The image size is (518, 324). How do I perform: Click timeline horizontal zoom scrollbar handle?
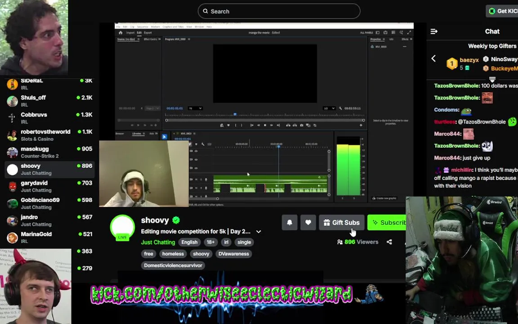pyautogui.click(x=217, y=199)
